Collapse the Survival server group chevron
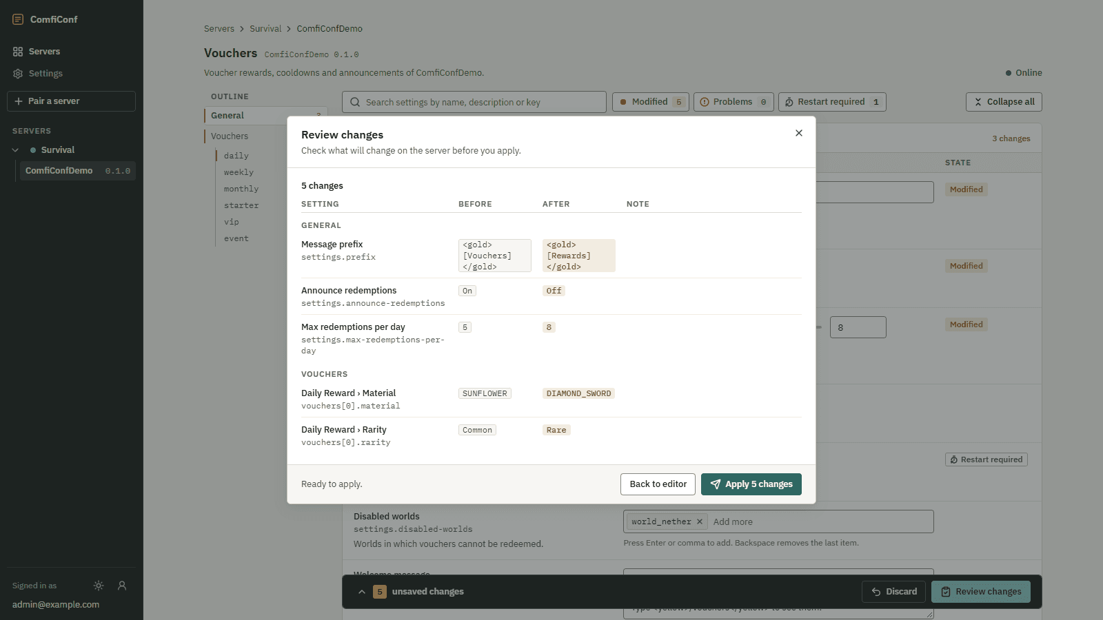The height and width of the screenshot is (620, 1103). [x=15, y=150]
